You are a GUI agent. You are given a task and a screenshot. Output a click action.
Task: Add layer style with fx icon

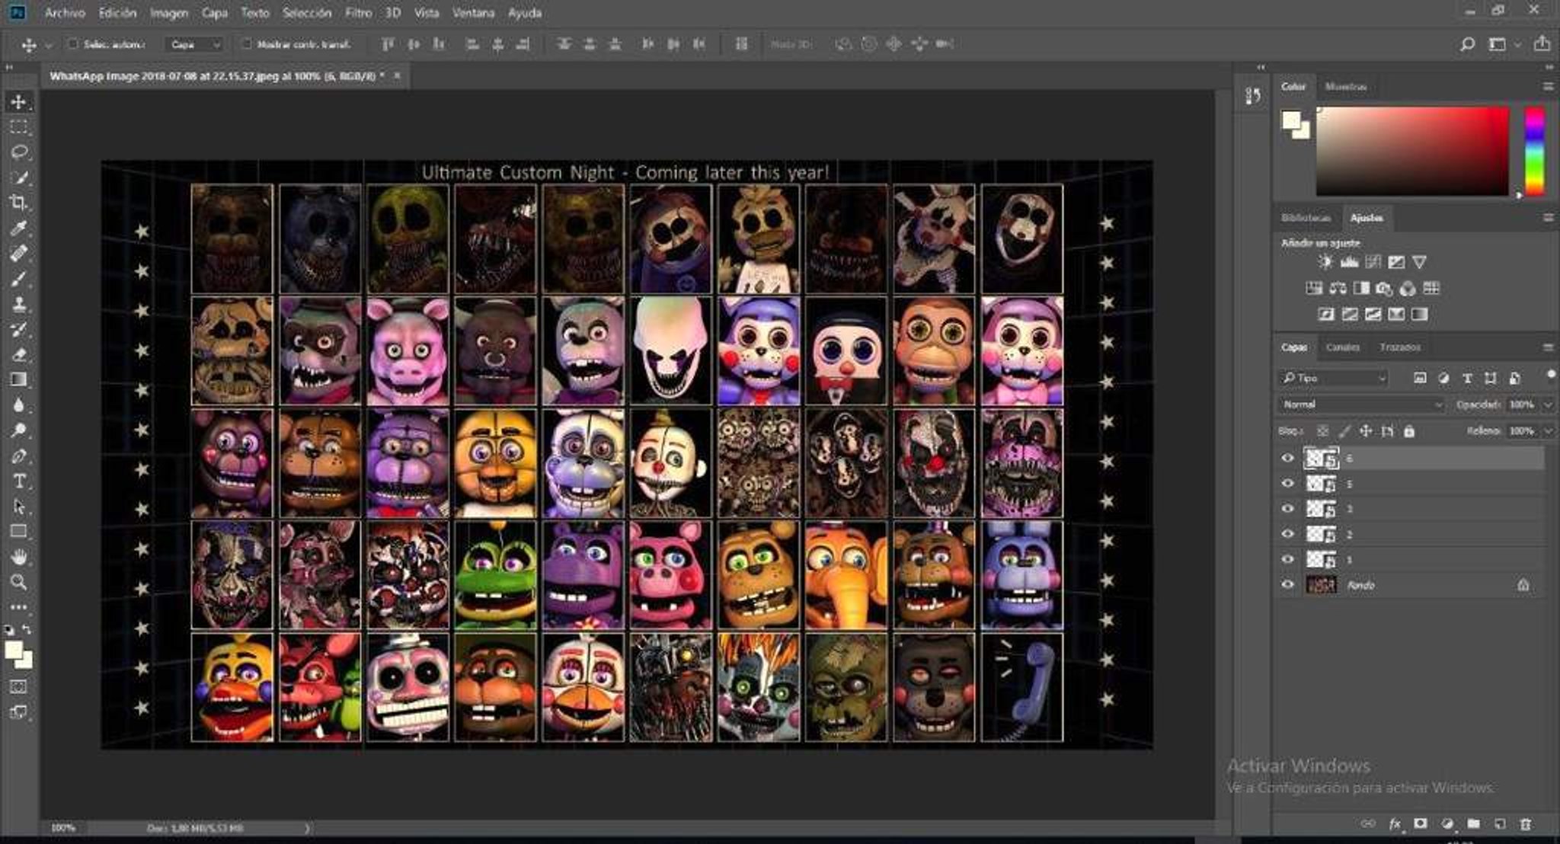(x=1395, y=824)
